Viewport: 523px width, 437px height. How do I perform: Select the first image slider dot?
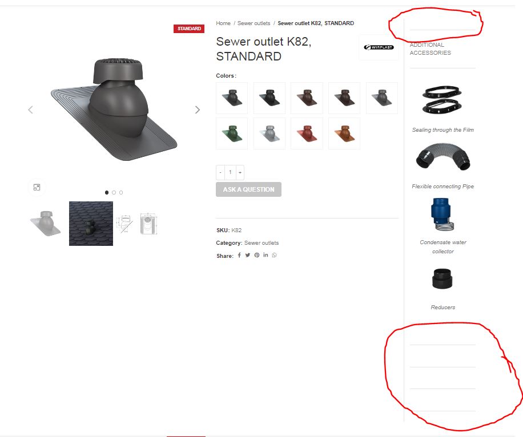coord(107,192)
